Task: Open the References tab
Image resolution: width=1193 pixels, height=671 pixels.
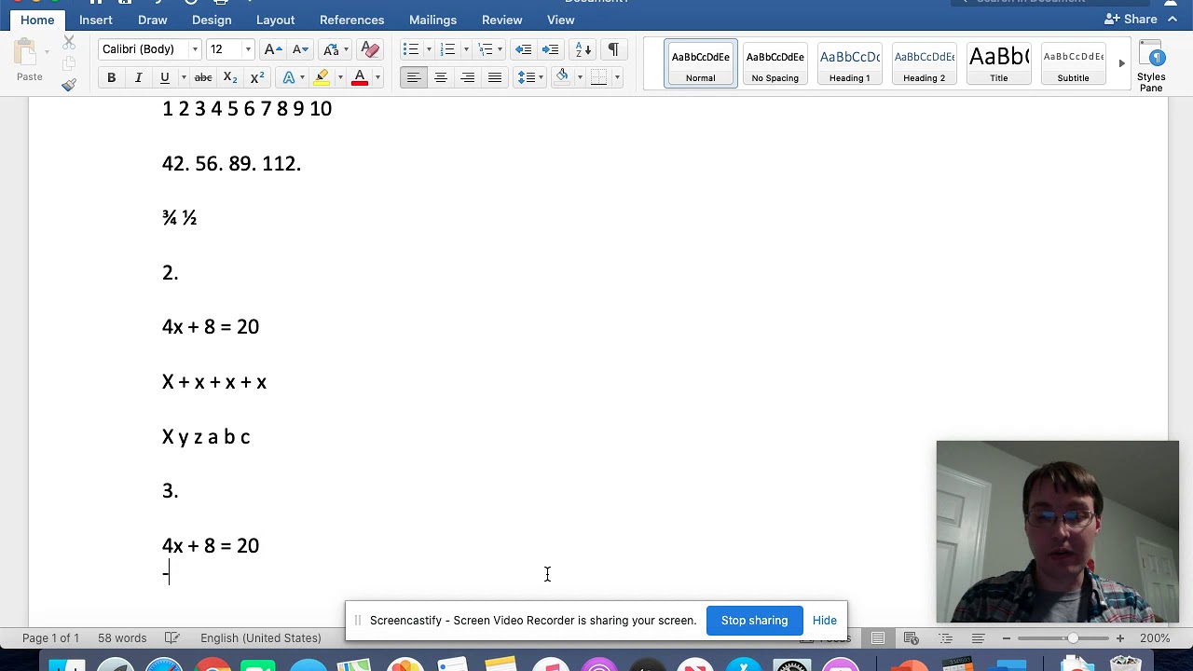Action: pos(351,20)
